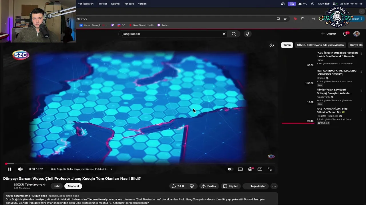Open 'RASTAFARİANİZM: Bilgi Bitkisine Tapan Din' video
The width and height of the screenshot is (366, 205).
(x=332, y=110)
